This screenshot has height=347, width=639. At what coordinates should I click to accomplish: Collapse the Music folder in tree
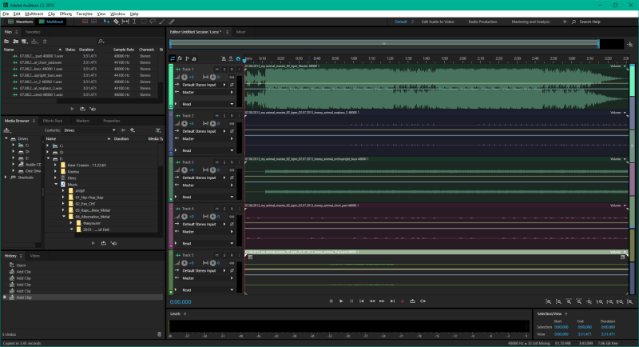coord(56,185)
